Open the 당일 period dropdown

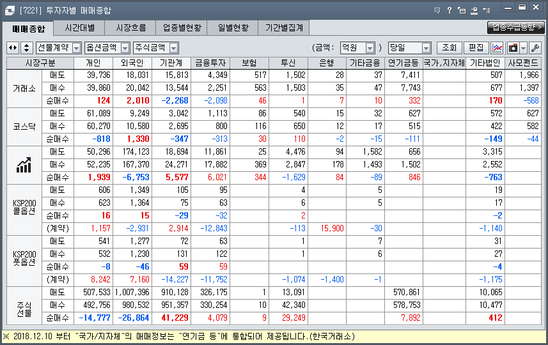click(409, 48)
